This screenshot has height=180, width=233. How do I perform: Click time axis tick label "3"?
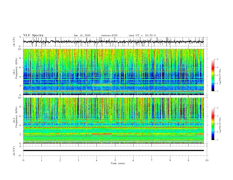click(x=78, y=160)
